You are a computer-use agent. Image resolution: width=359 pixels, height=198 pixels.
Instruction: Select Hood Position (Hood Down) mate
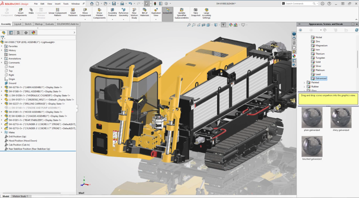(x=23, y=140)
